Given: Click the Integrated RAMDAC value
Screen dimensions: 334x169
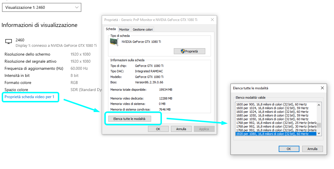Looking at the screenshot, I should point(149,71).
